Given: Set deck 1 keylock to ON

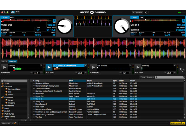Looking at the screenshot, I should click(10, 35).
